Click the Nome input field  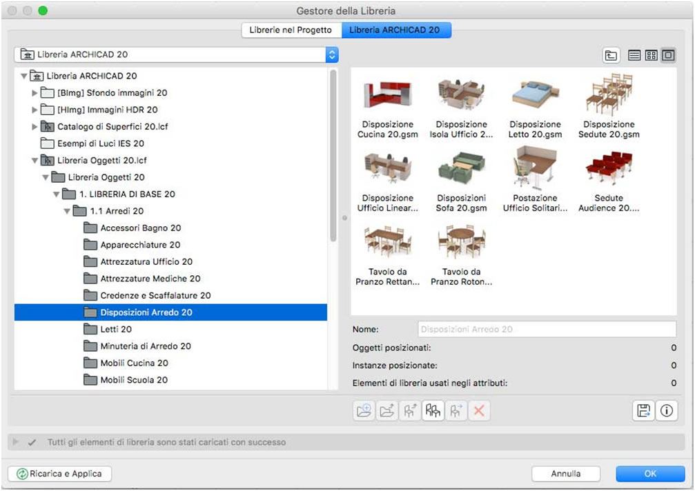coord(547,330)
